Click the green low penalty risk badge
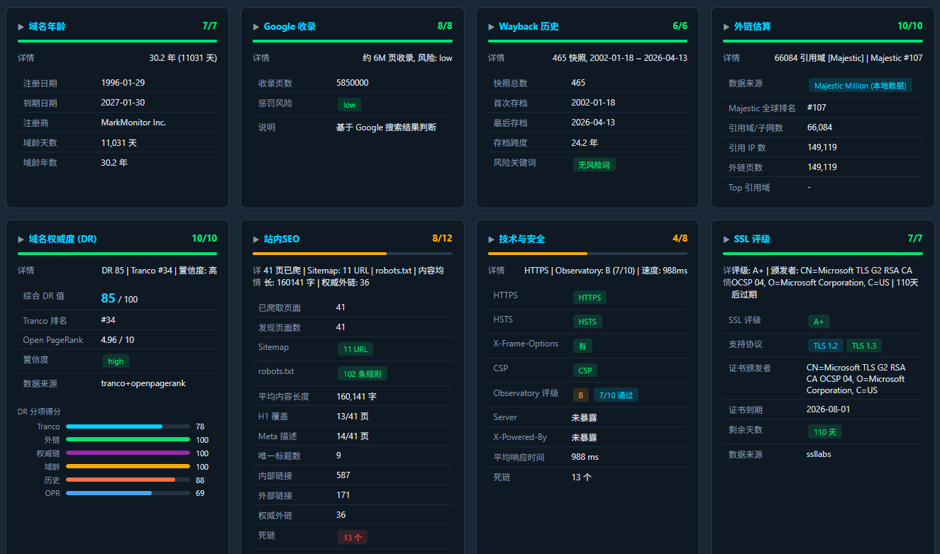 [x=349, y=105]
